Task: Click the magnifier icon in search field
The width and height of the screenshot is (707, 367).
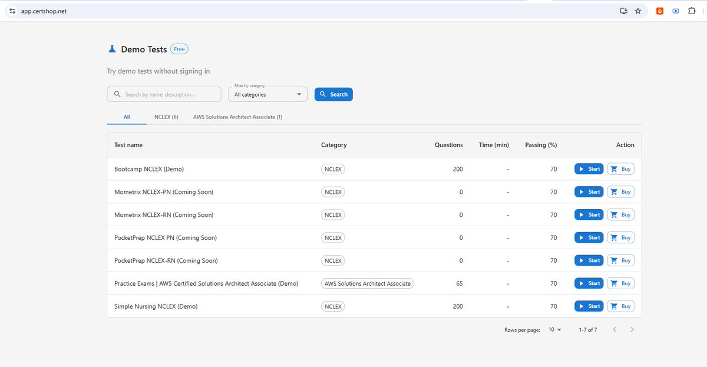Action: click(x=117, y=94)
